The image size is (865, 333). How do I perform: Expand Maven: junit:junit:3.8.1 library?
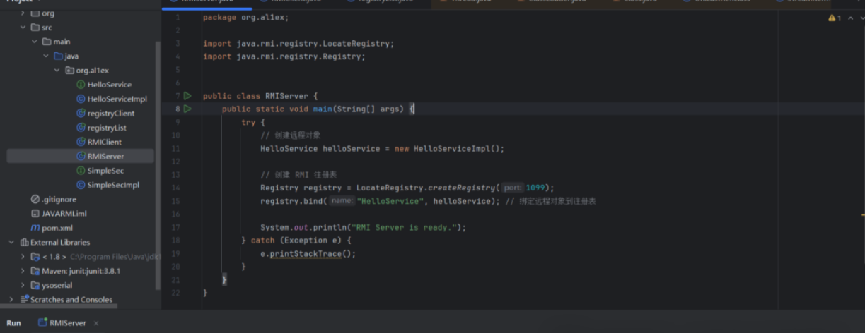tap(23, 271)
